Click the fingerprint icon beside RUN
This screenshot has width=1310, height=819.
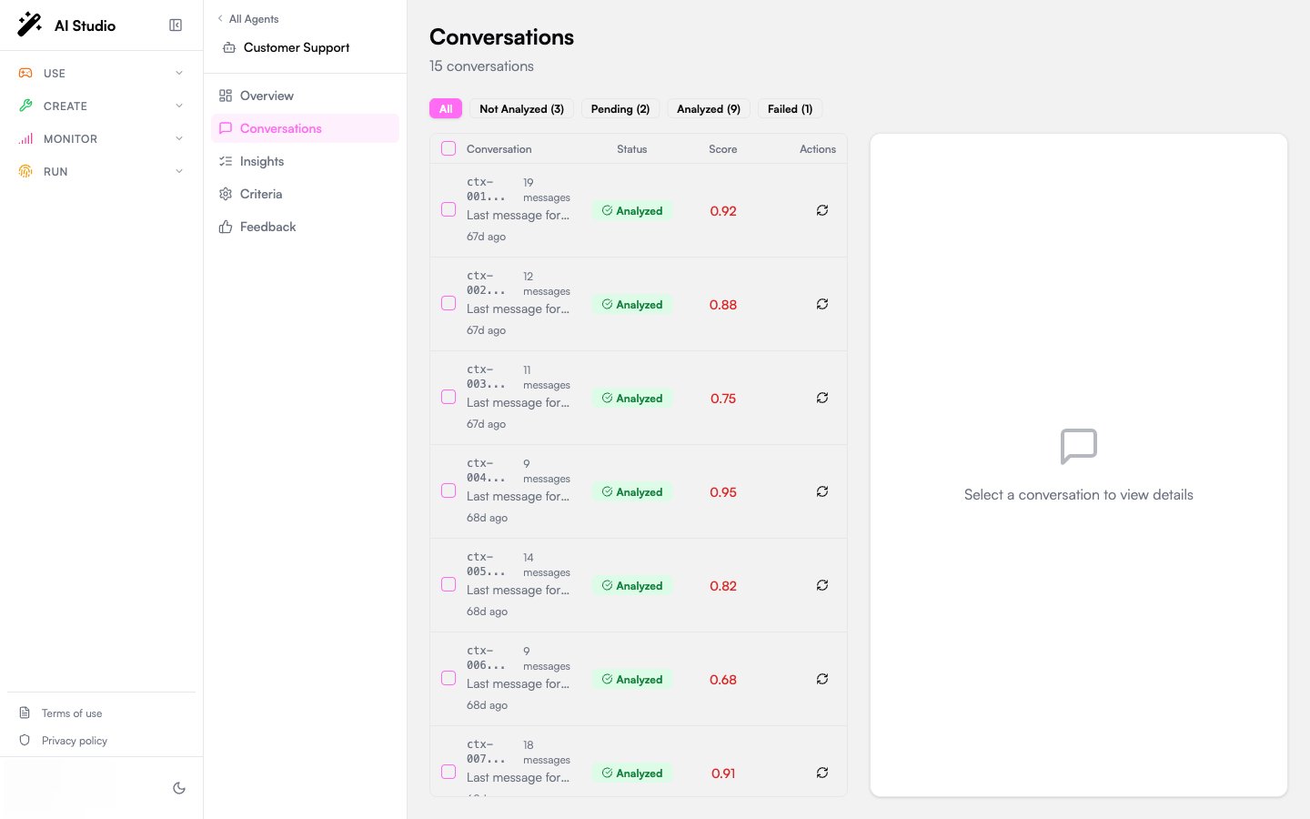point(25,171)
